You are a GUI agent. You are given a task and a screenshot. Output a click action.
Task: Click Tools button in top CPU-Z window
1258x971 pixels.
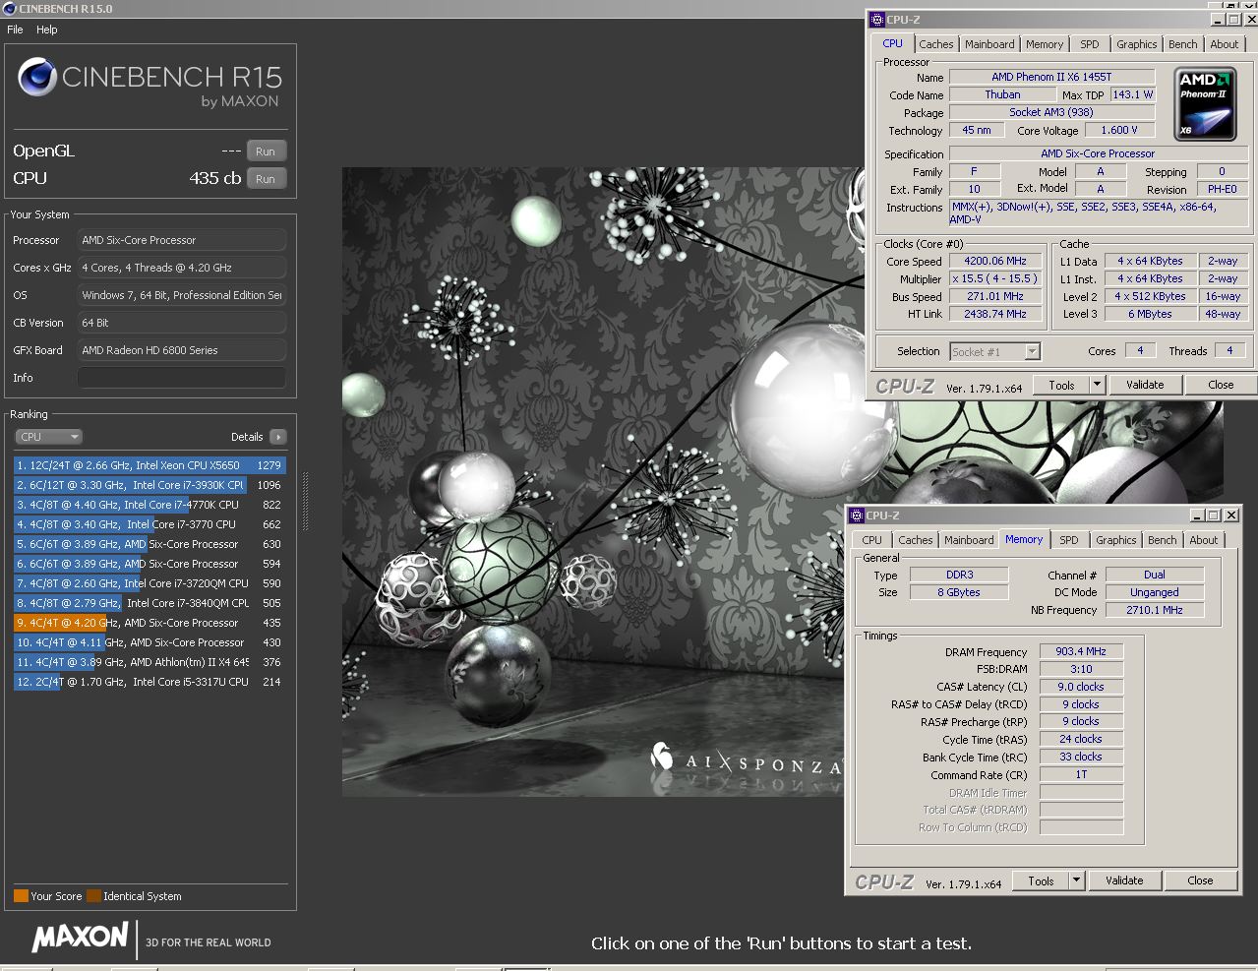1062,386
